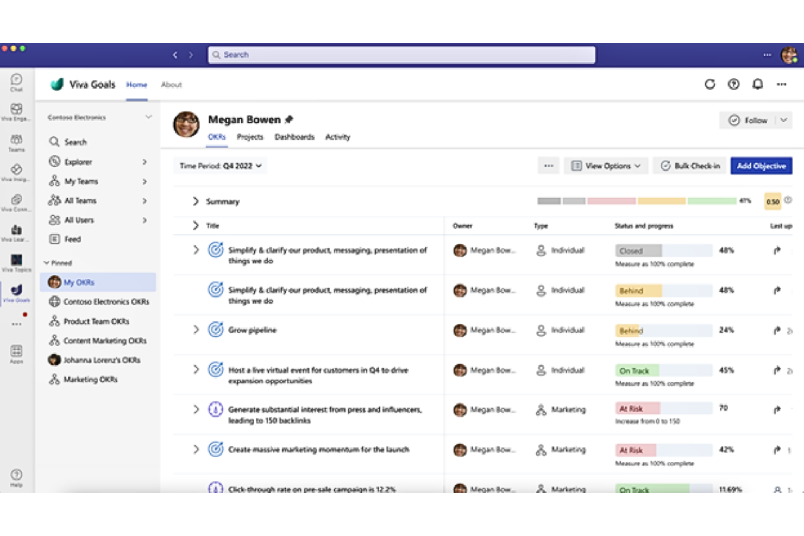Click Bulk Check-in button
The width and height of the screenshot is (804, 536).
pyautogui.click(x=690, y=166)
